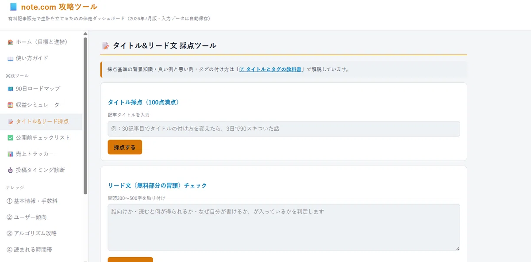
Task: Click the memo icon in the page heading
Action: [105, 46]
